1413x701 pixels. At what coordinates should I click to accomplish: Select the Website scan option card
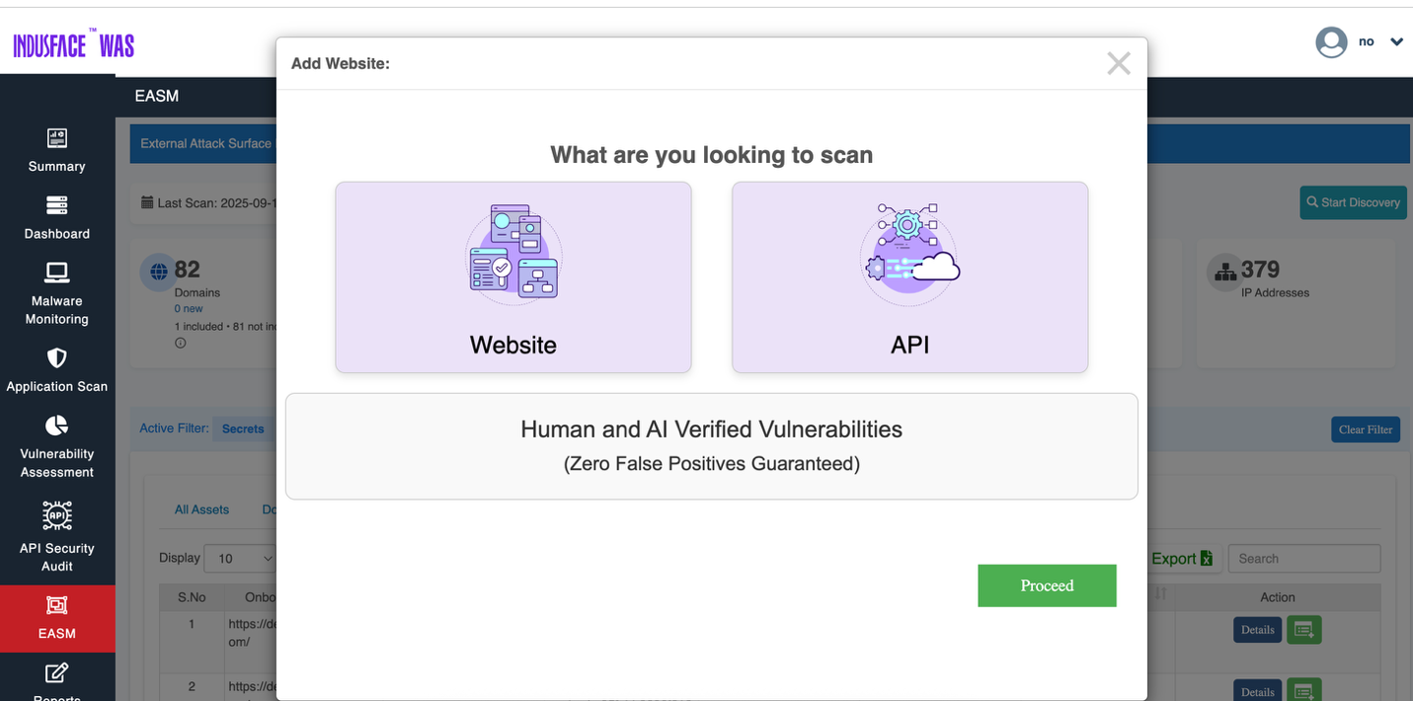[513, 277]
